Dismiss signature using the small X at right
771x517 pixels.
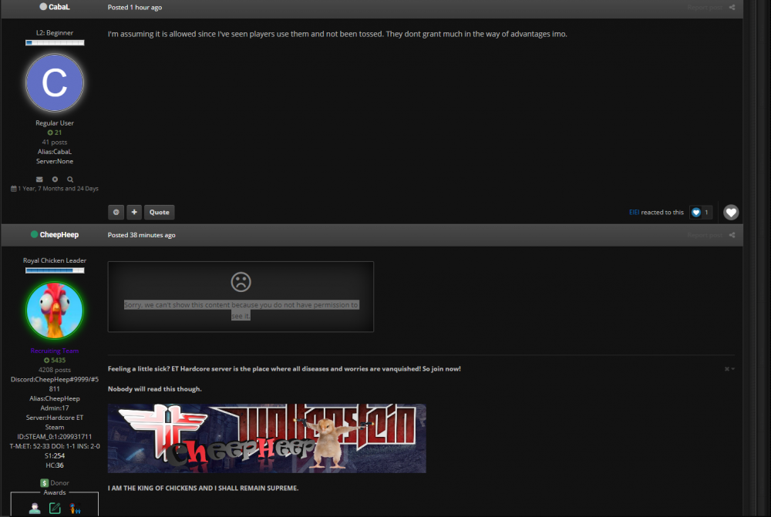(727, 369)
